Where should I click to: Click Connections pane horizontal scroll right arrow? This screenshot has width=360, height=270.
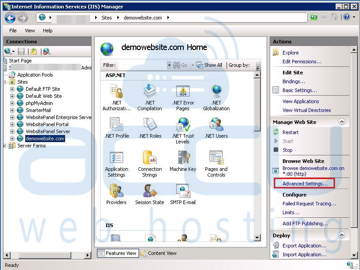click(x=87, y=255)
